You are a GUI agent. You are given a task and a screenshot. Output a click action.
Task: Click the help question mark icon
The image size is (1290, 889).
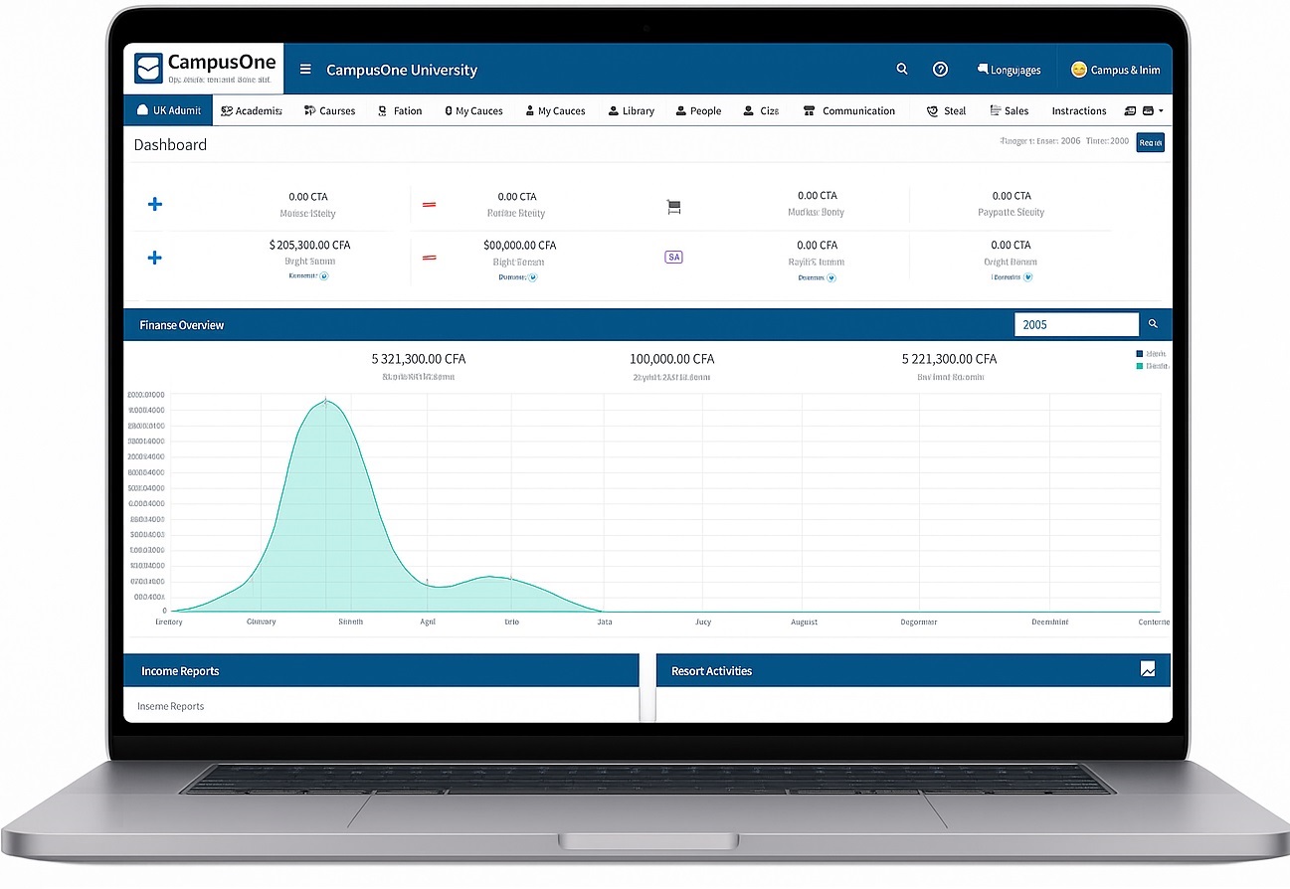pyautogui.click(x=940, y=69)
